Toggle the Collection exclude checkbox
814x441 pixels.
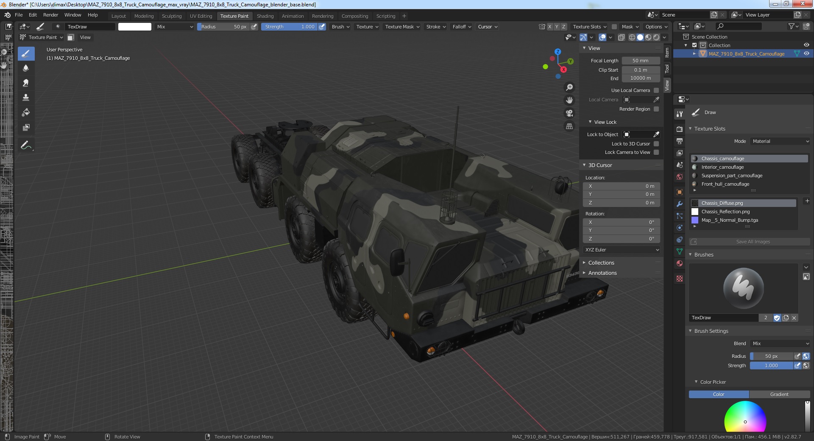tap(694, 45)
